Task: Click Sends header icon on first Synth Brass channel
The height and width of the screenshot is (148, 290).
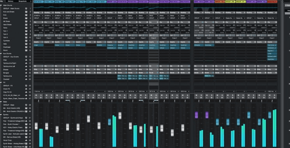Action: click(x=43, y=73)
